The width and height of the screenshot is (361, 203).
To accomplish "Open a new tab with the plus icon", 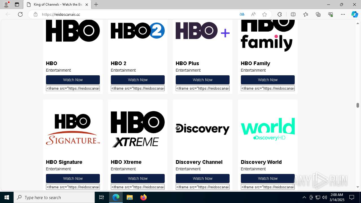I will point(96,5).
